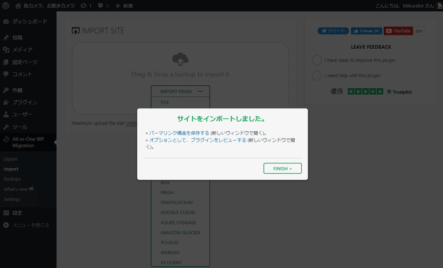Click the プラグイン plug icon

[6, 102]
